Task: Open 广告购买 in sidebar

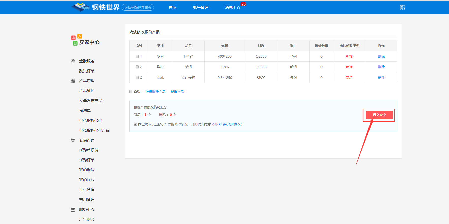Action: tap(87, 219)
